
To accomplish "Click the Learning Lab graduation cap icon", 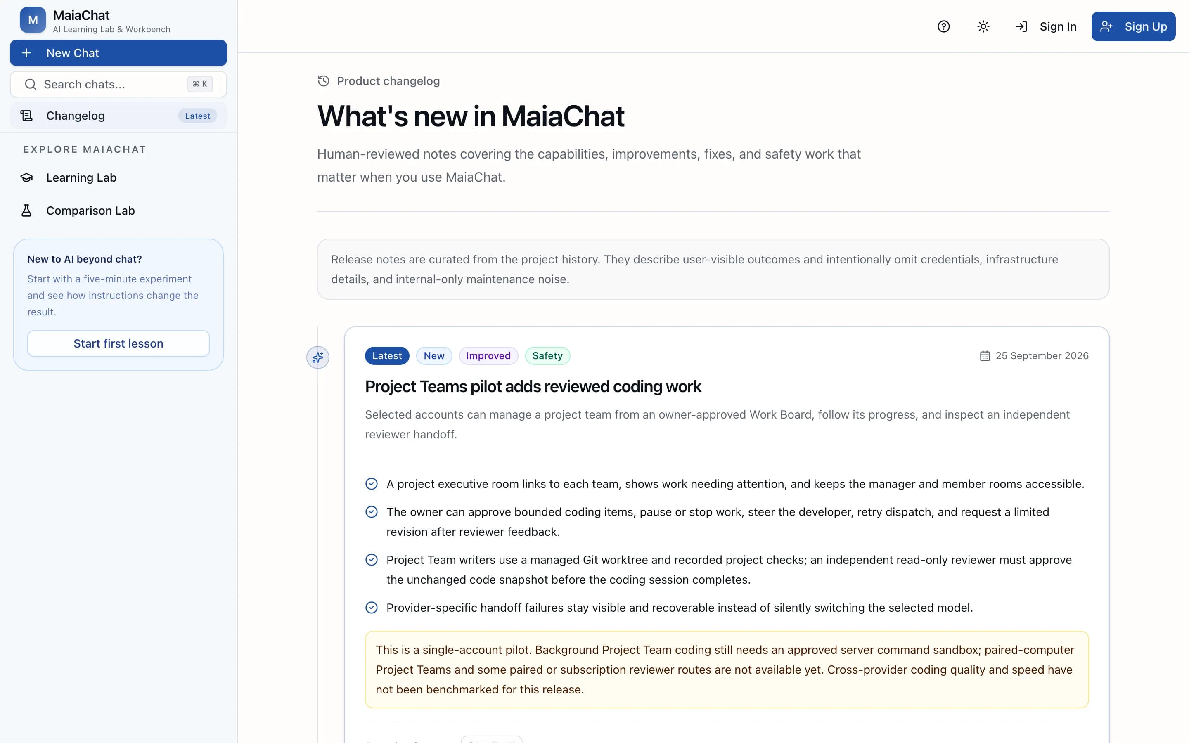I will coord(26,177).
